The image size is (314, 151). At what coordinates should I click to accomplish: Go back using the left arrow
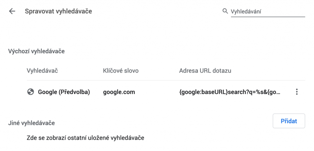pos(12,11)
